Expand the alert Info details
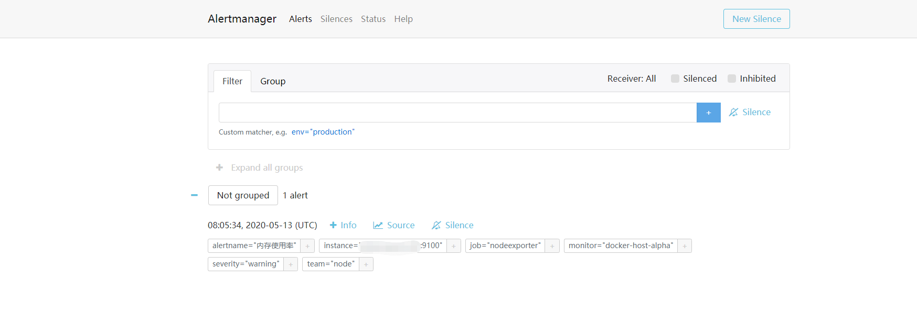The height and width of the screenshot is (323, 917). click(x=343, y=225)
